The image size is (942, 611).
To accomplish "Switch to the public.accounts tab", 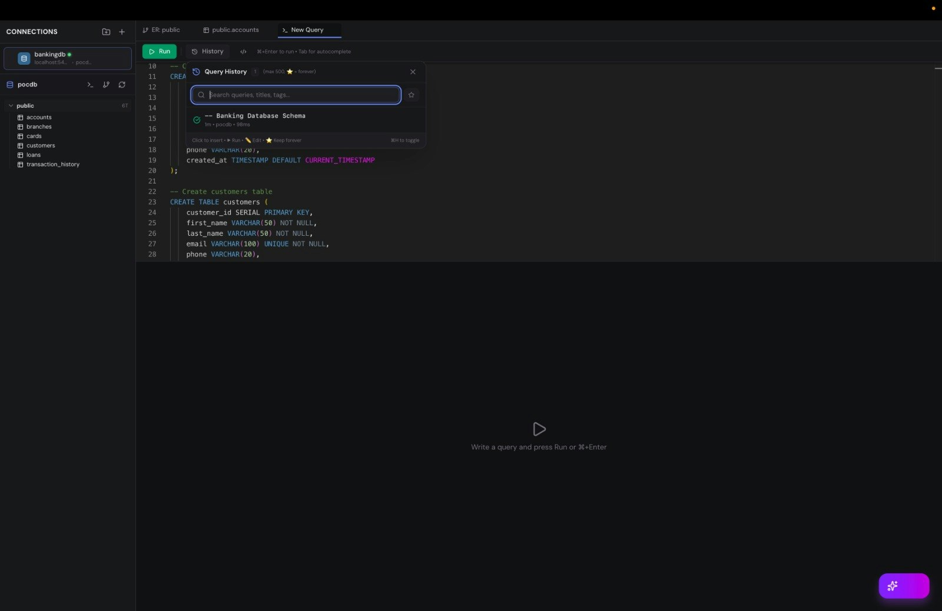I will (231, 29).
